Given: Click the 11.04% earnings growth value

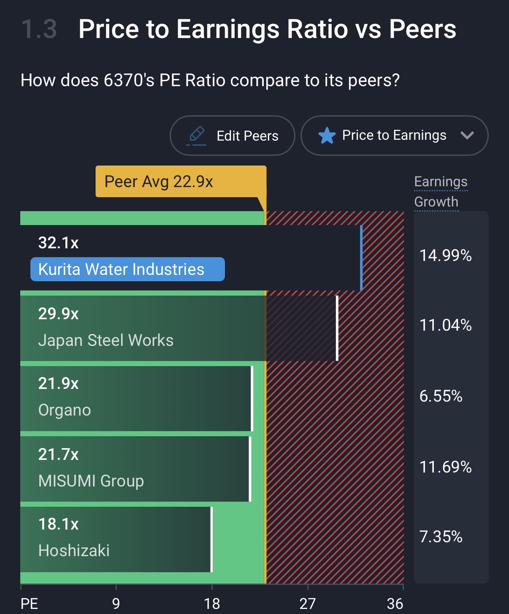Looking at the screenshot, I should 445,325.
